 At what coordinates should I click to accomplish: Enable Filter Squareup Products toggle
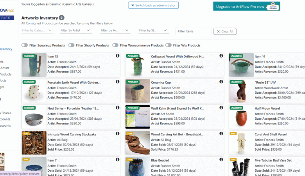click(25, 45)
